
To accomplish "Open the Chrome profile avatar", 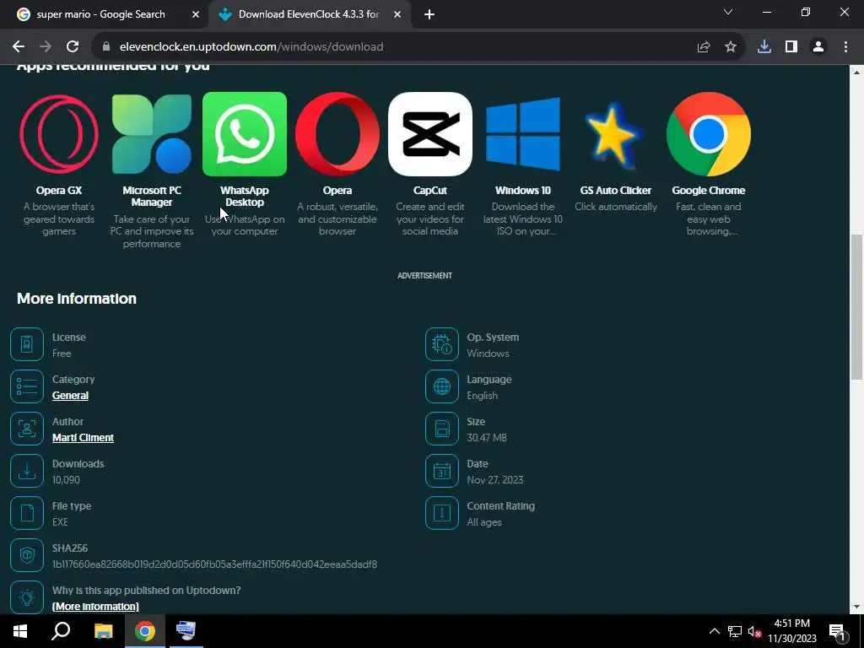I will 818,47.
